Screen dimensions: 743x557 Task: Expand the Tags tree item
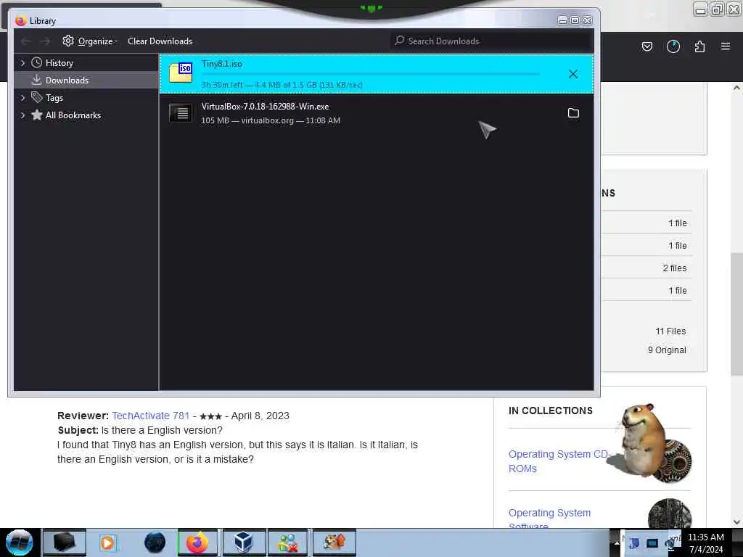pyautogui.click(x=22, y=98)
